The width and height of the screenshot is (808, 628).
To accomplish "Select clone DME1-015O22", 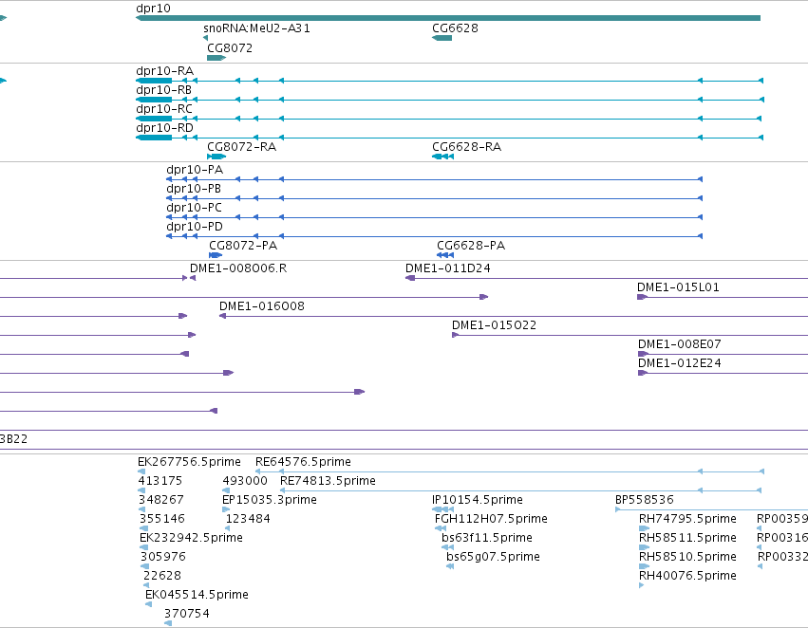I will tap(629, 335).
